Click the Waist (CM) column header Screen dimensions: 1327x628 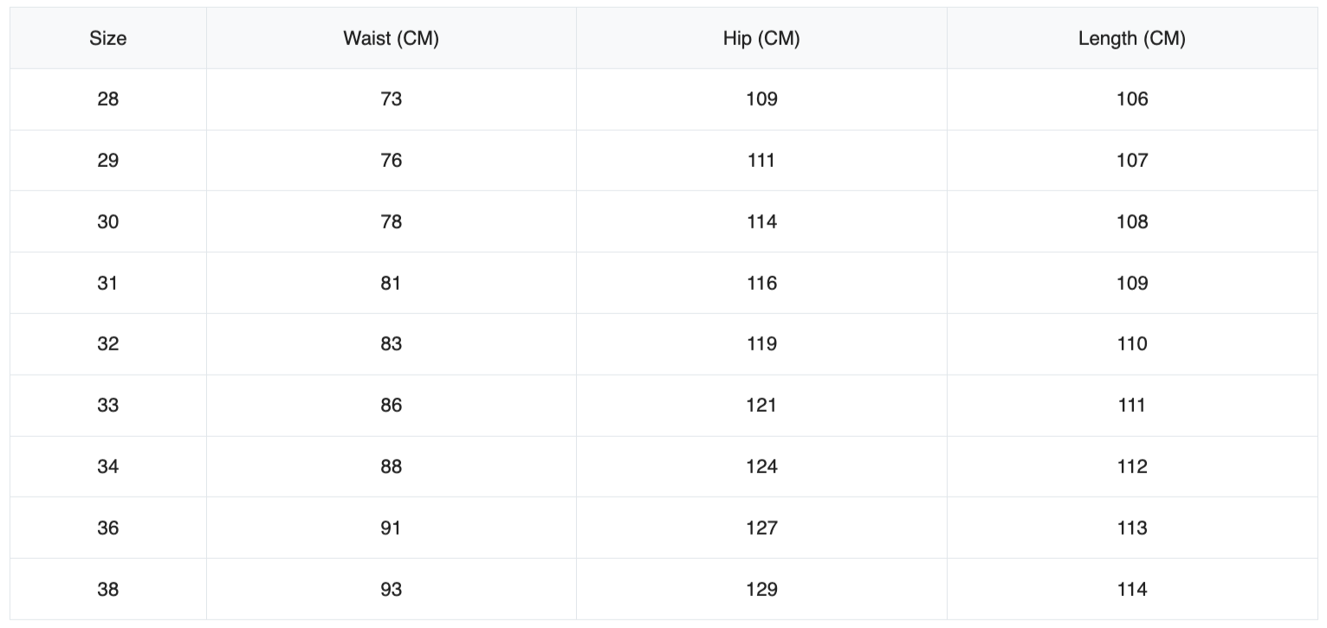pyautogui.click(x=391, y=38)
